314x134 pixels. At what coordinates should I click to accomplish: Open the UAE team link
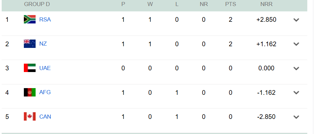45,68
